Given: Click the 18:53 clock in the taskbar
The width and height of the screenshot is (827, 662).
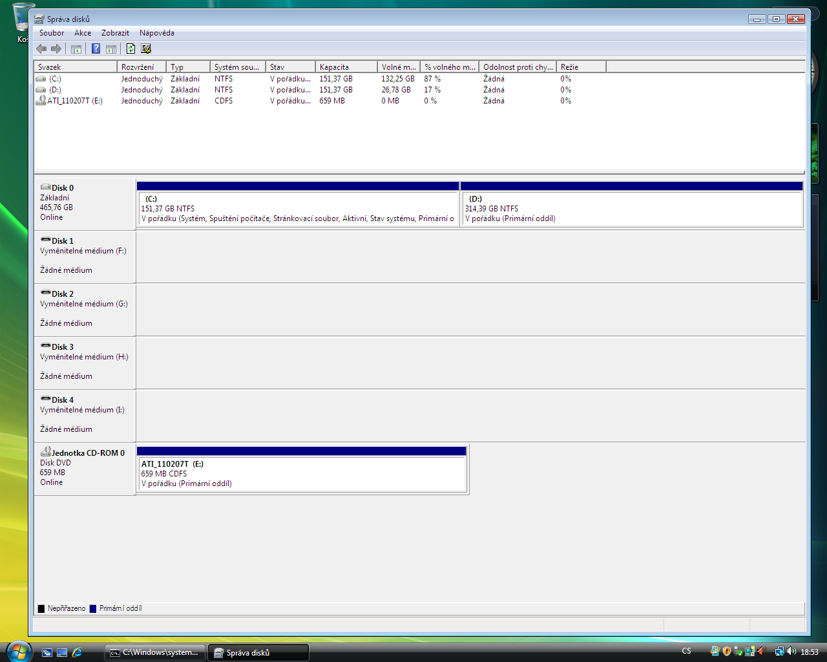Looking at the screenshot, I should pyautogui.click(x=810, y=652).
